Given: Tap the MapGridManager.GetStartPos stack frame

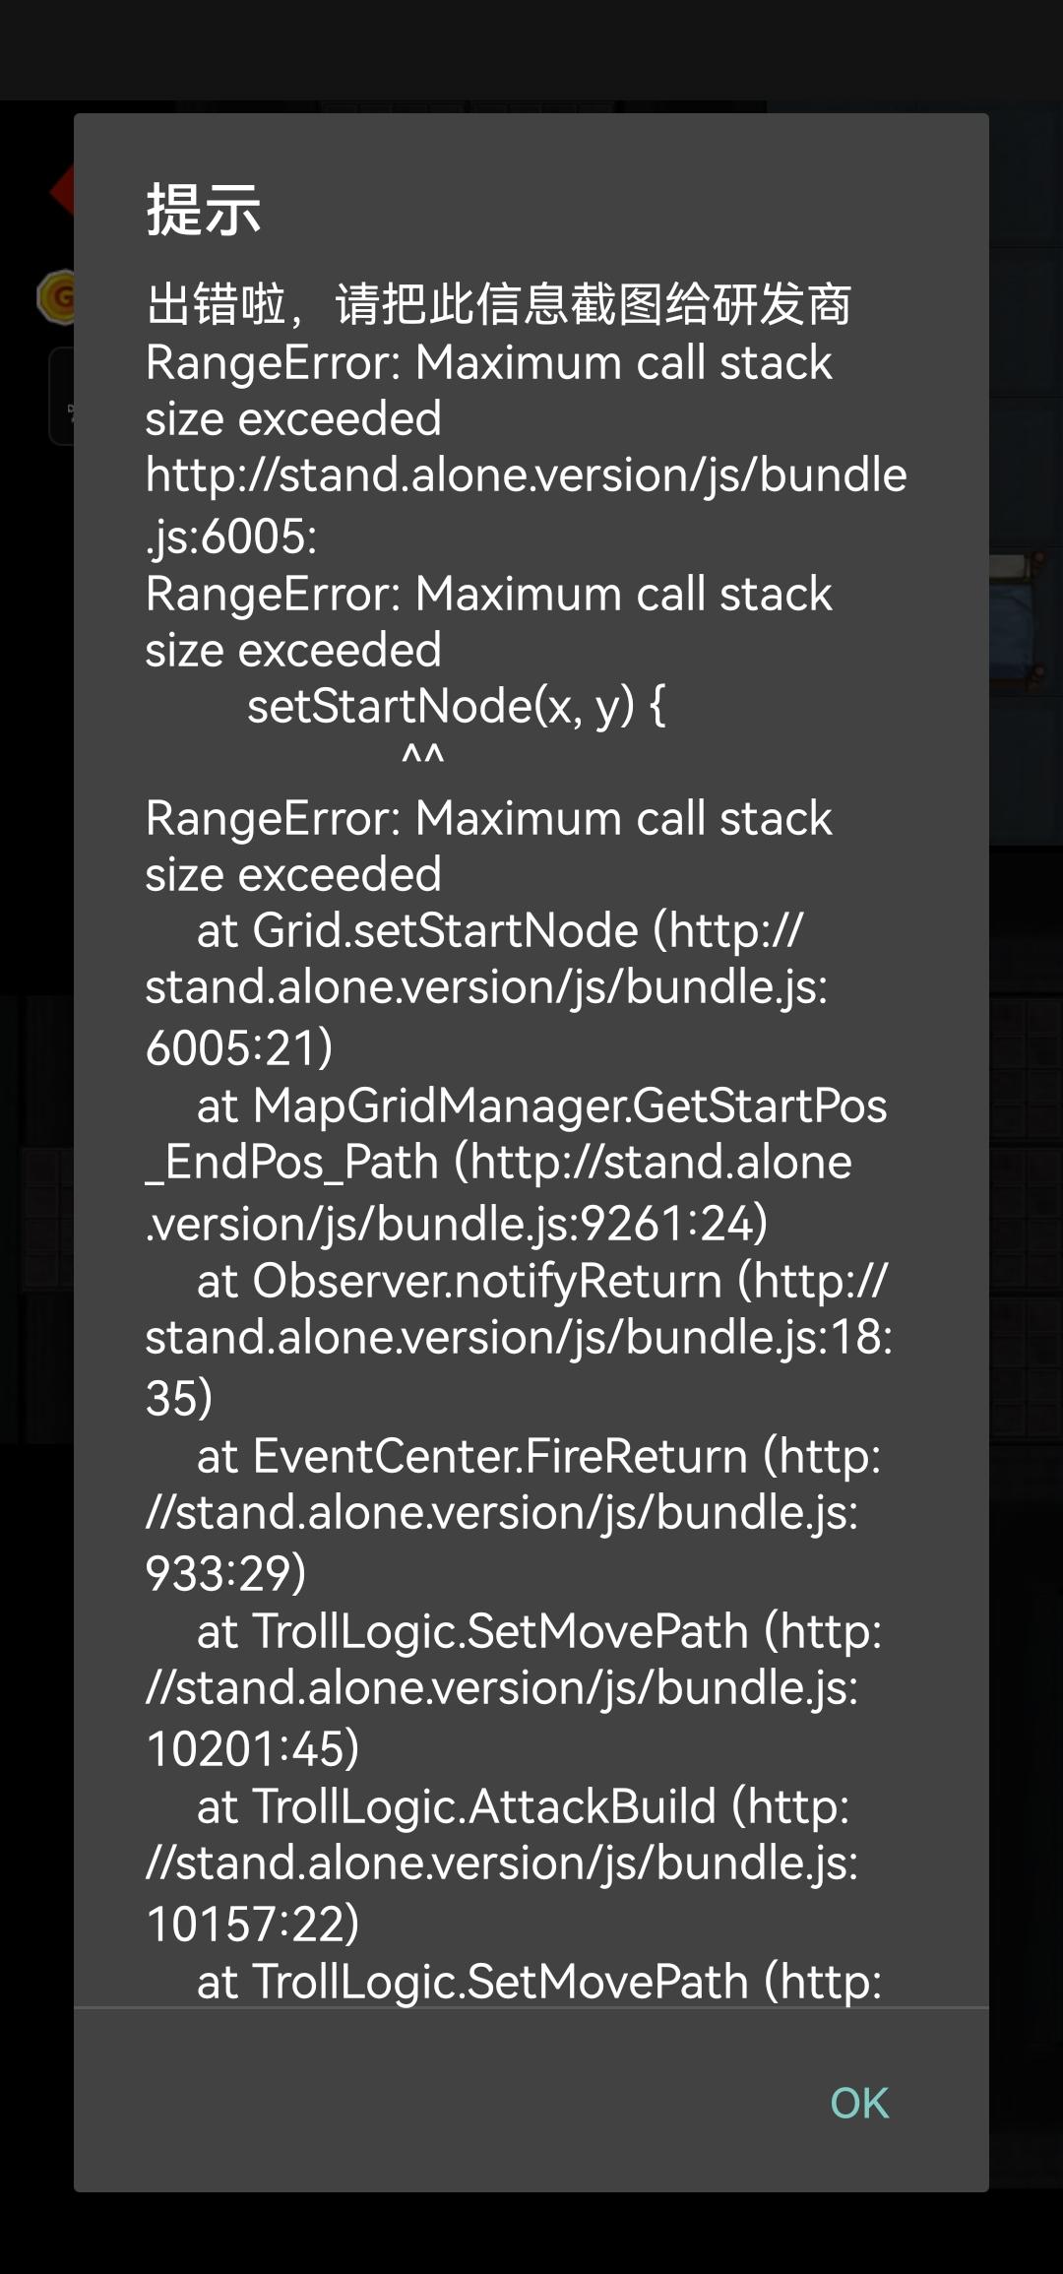Looking at the screenshot, I should tap(570, 1106).
